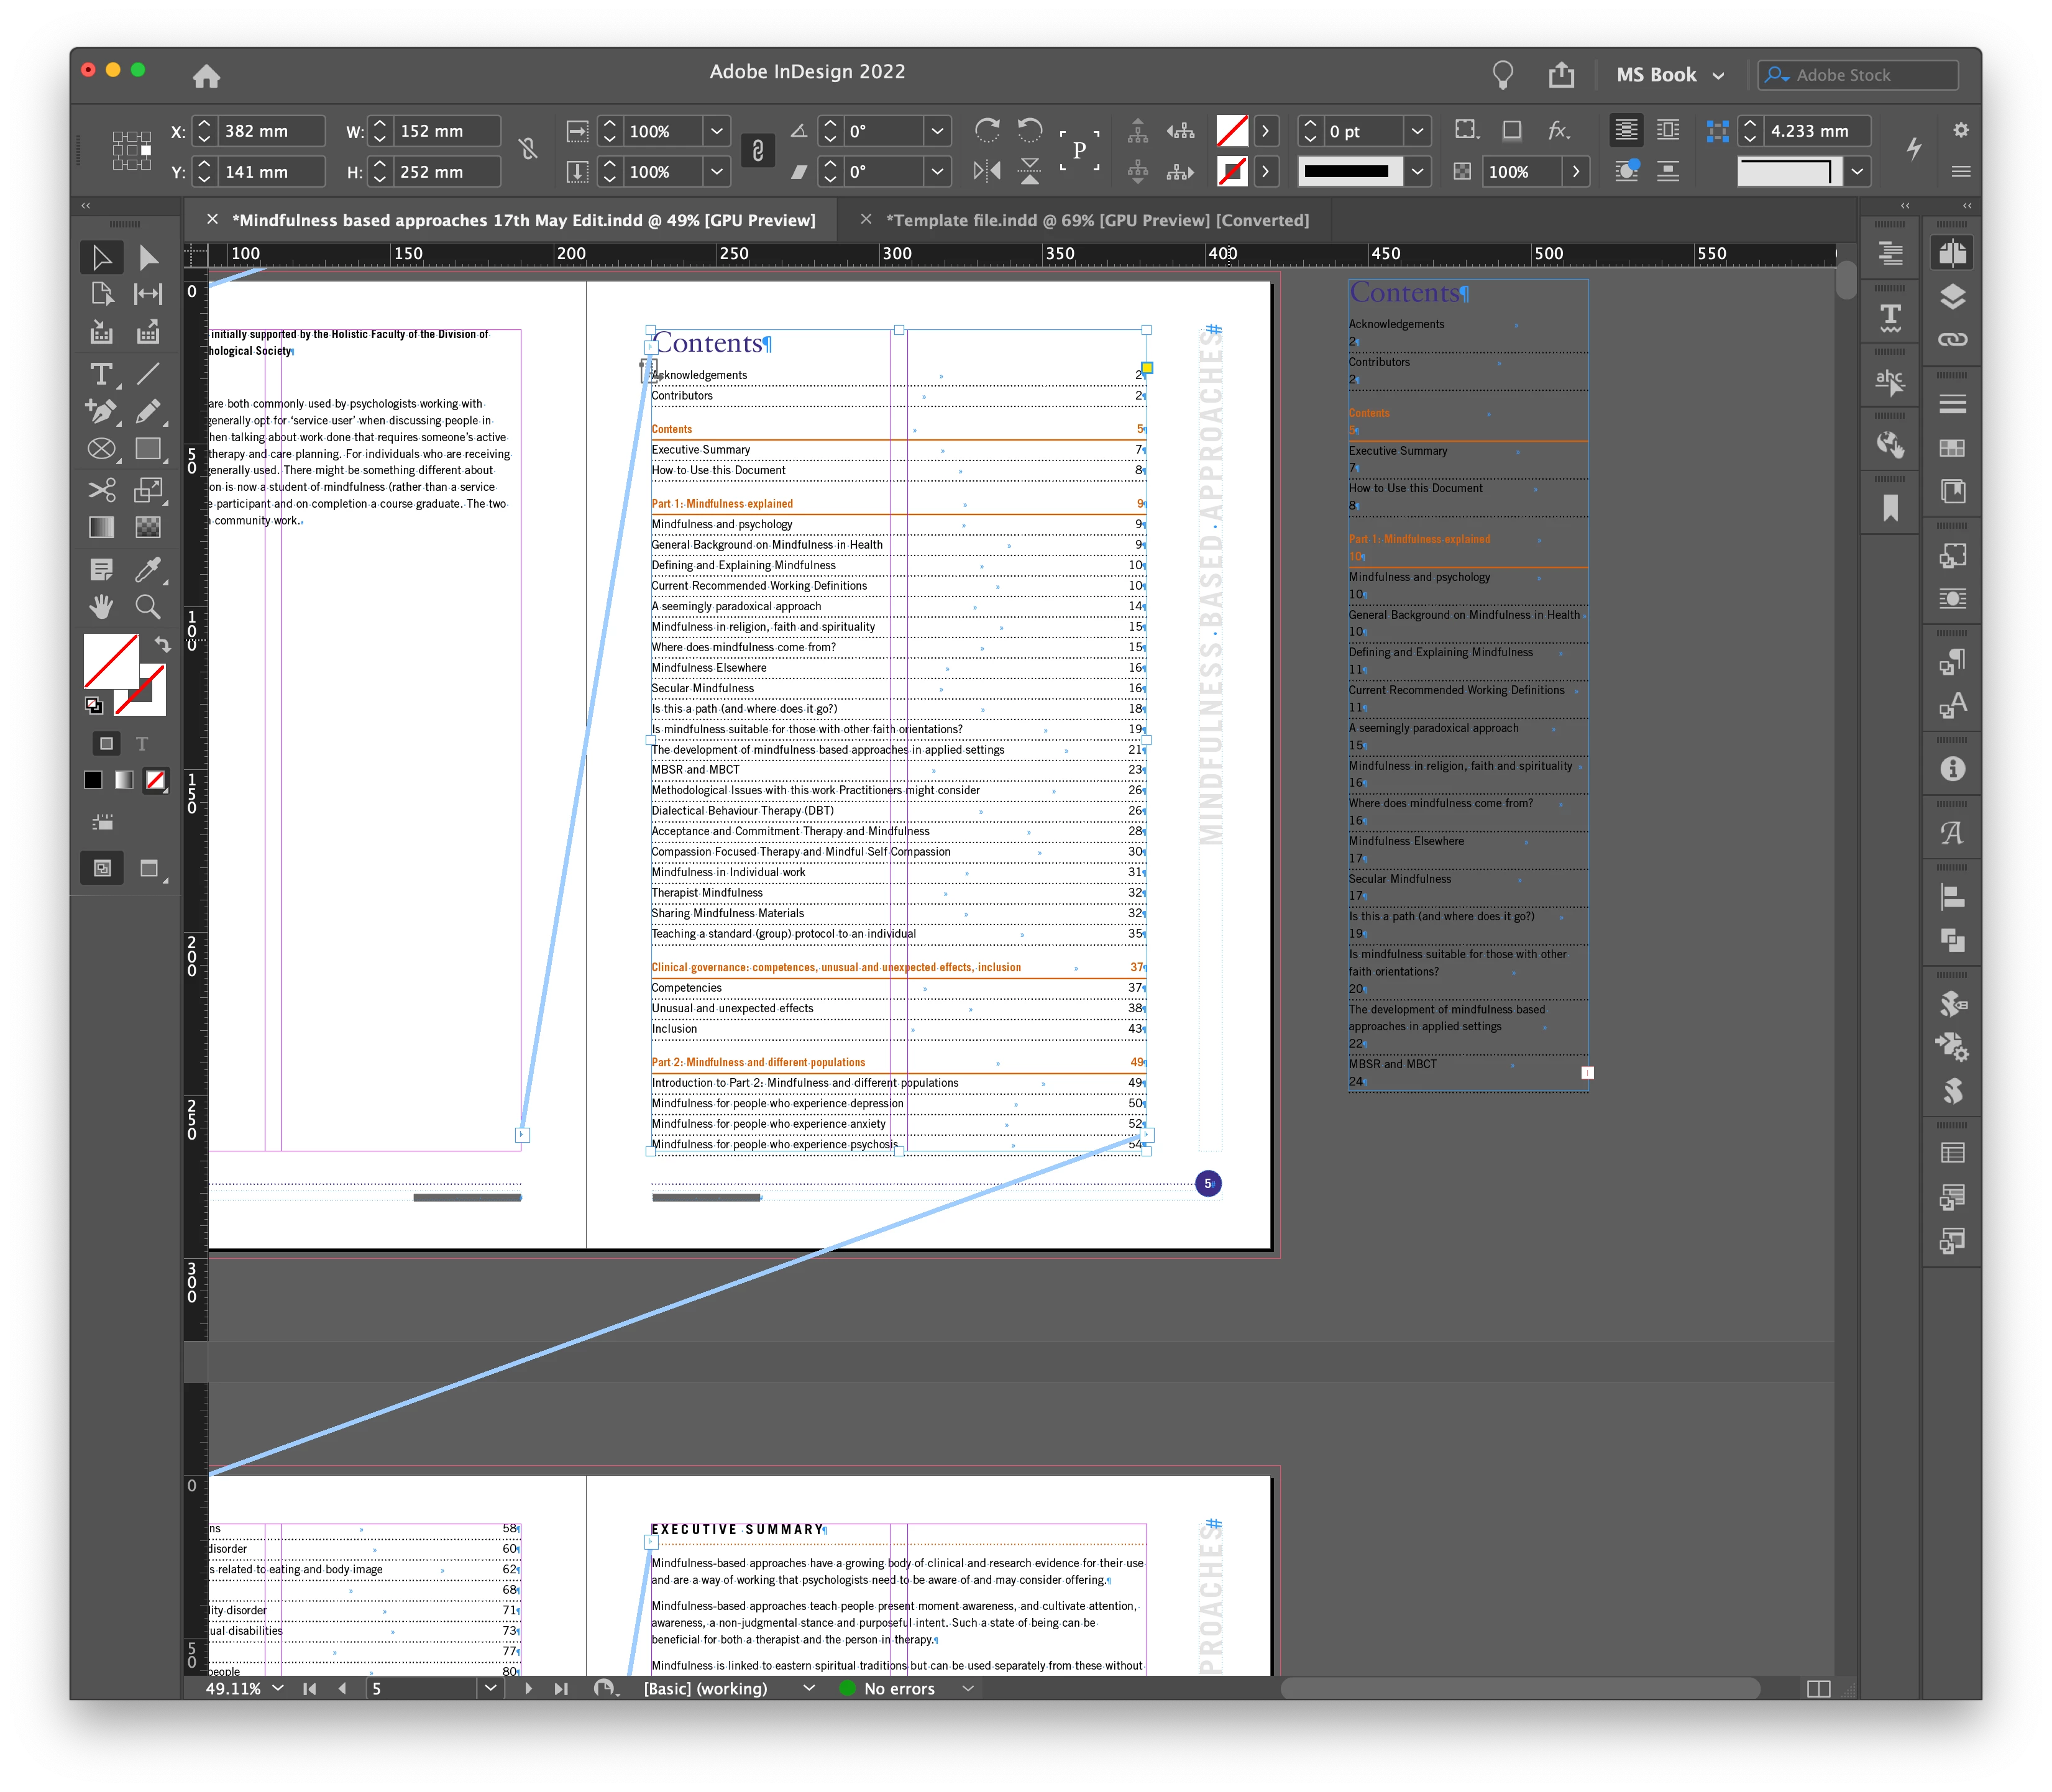This screenshot has height=1792, width=2052.
Task: Expand the zoom level dropdown
Action: [278, 1688]
